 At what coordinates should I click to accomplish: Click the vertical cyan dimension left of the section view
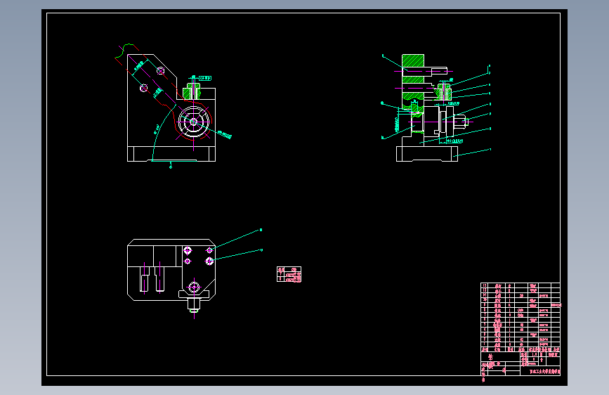point(397,123)
